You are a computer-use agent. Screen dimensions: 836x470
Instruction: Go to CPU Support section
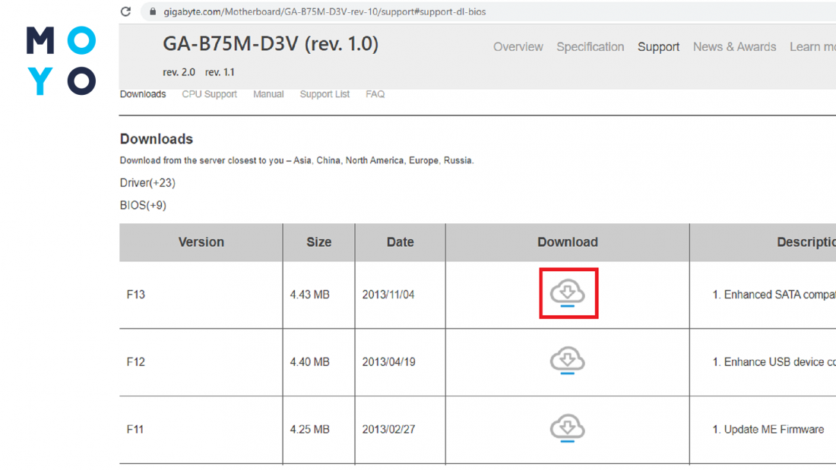(x=209, y=94)
